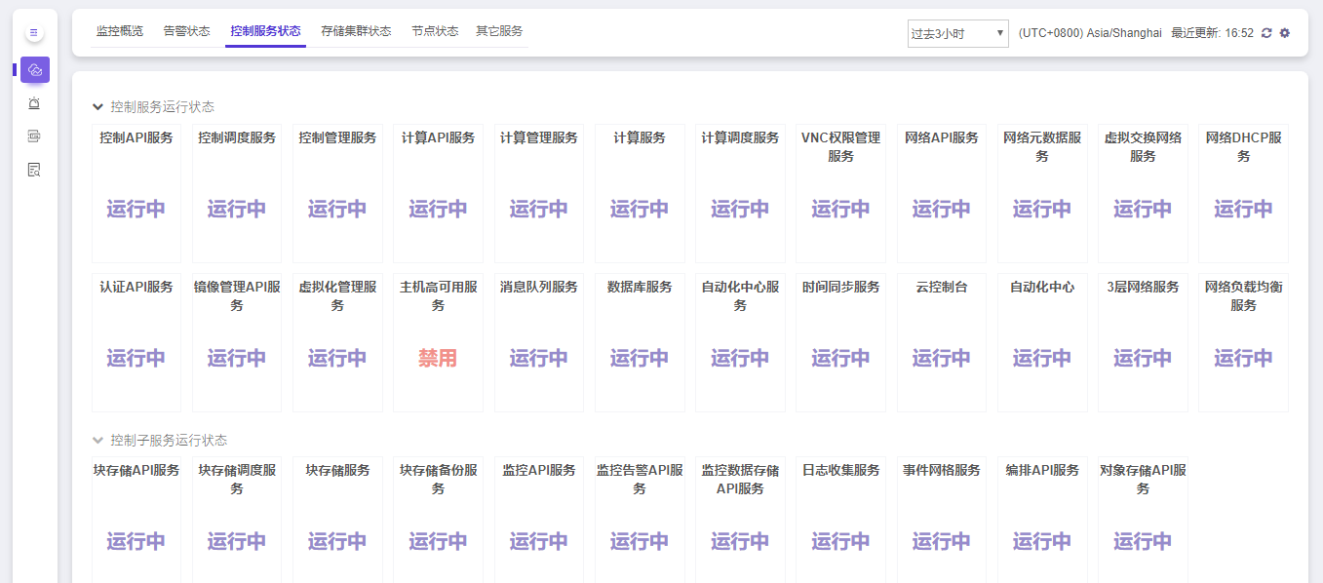Screen dimensions: 1323x583
Task: Collapse the 控制服务运行状态 section
Action: (x=97, y=107)
